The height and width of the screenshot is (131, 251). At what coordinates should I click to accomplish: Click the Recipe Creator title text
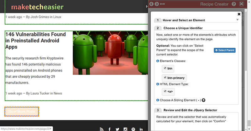point(214,4)
